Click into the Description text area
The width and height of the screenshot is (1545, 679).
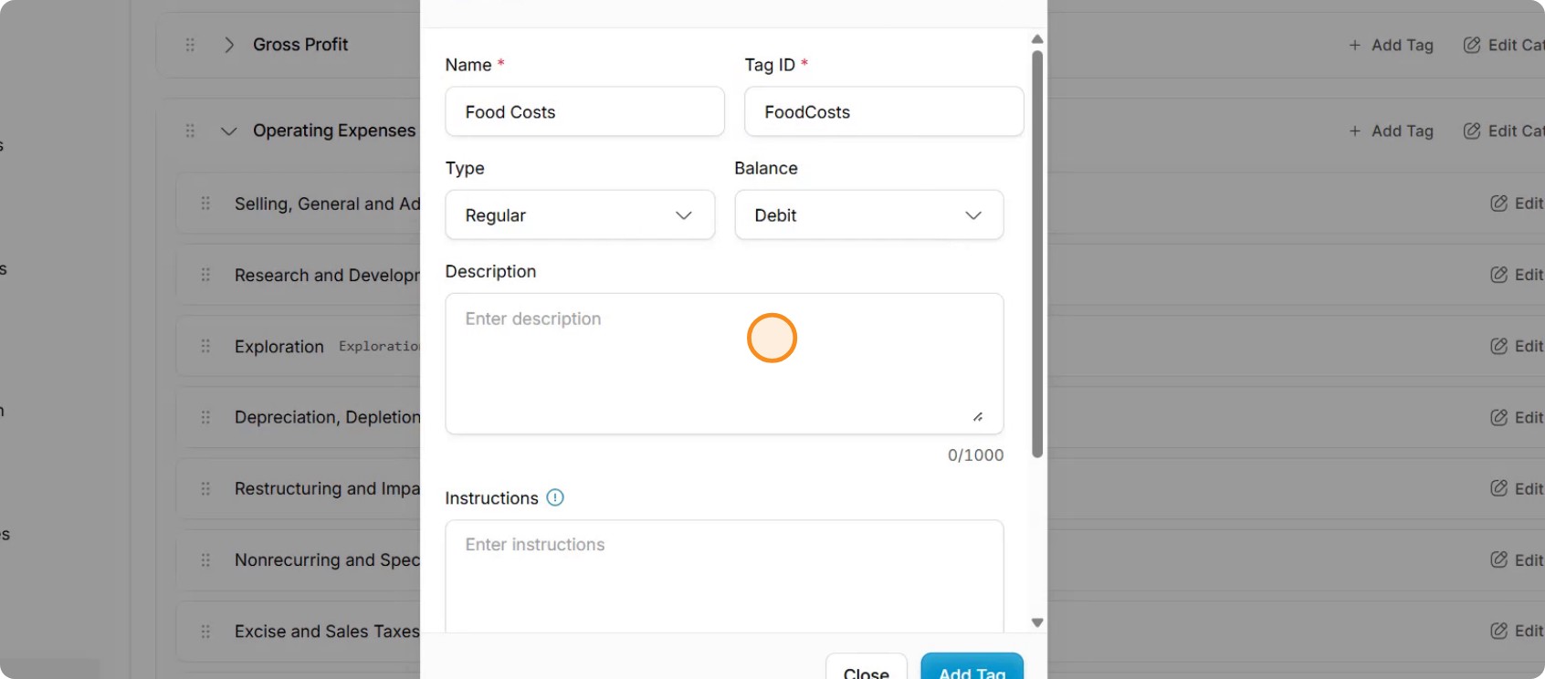[x=724, y=363]
